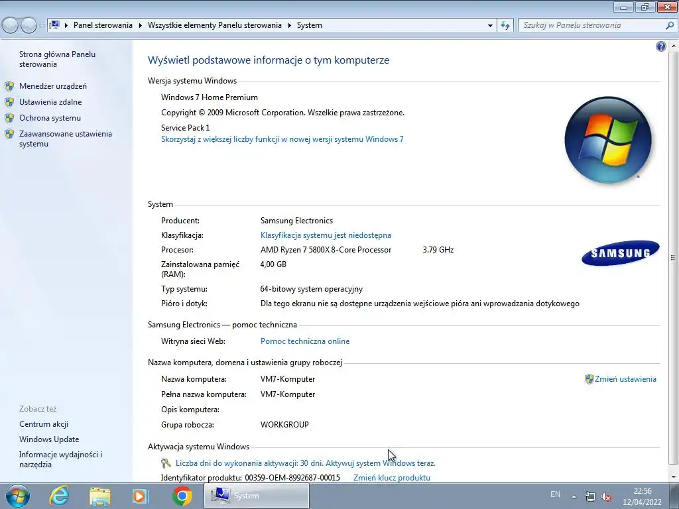Select Service Pack 1 text
The width and height of the screenshot is (679, 509).
(x=186, y=128)
